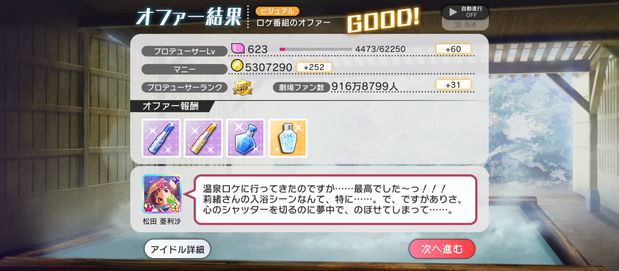619x271 pixels.
Task: Tap the +31 fan count gain badge
Action: 453,85
